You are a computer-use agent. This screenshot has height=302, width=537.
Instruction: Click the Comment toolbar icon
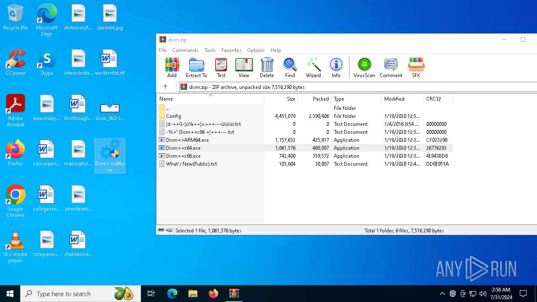click(391, 68)
